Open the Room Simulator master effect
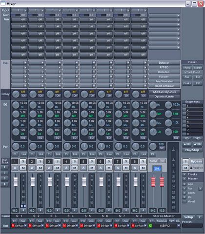The image size is (205, 234). click(164, 86)
